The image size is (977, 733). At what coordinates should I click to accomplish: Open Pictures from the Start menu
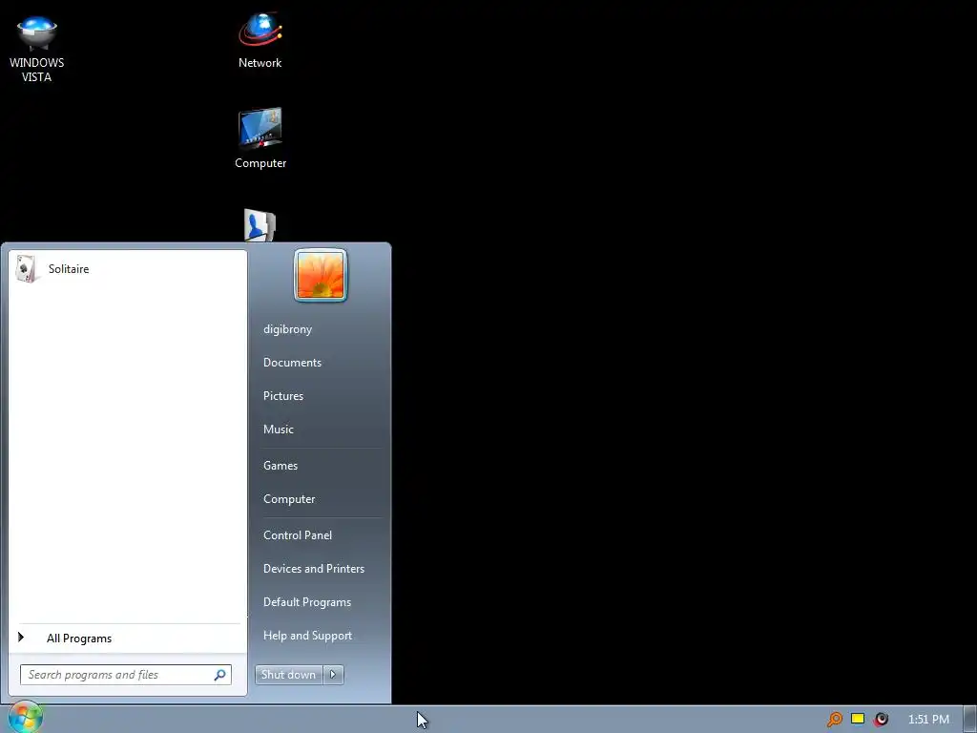282,396
